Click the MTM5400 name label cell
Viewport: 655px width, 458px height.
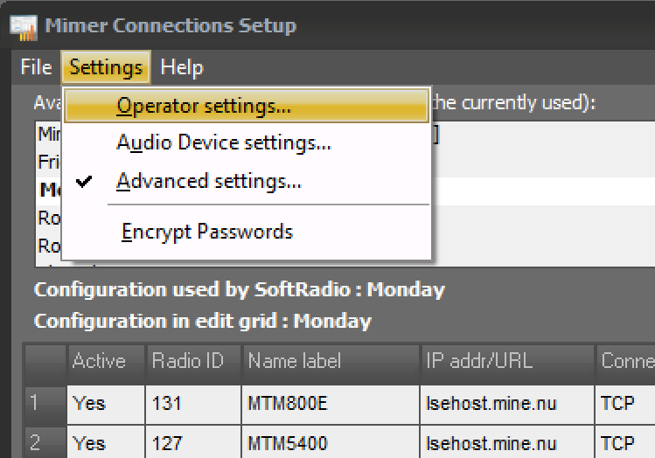331,442
